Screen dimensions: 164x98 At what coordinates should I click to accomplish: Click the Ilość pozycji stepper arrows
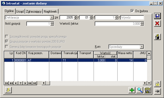(x=52, y=24)
